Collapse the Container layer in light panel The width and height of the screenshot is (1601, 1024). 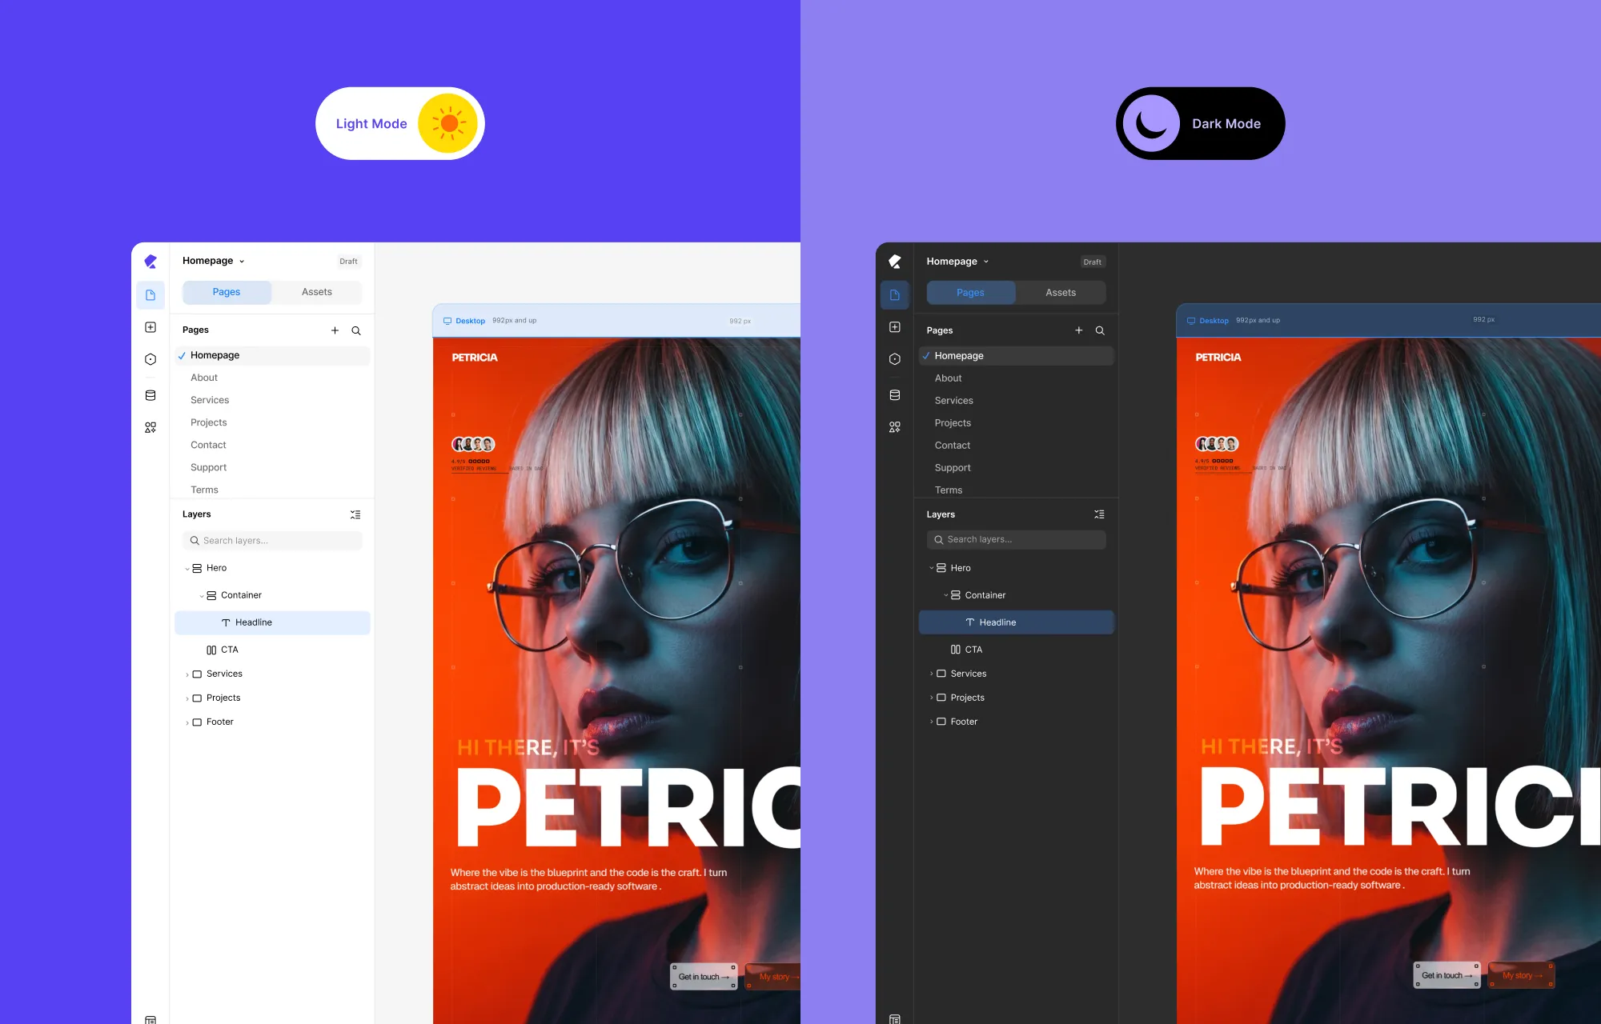pos(202,596)
